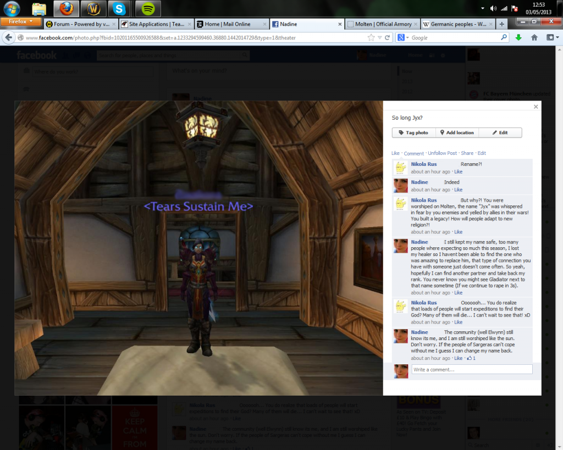Open Windows Explorer from the taskbar
This screenshot has height=450, width=563.
(39, 9)
